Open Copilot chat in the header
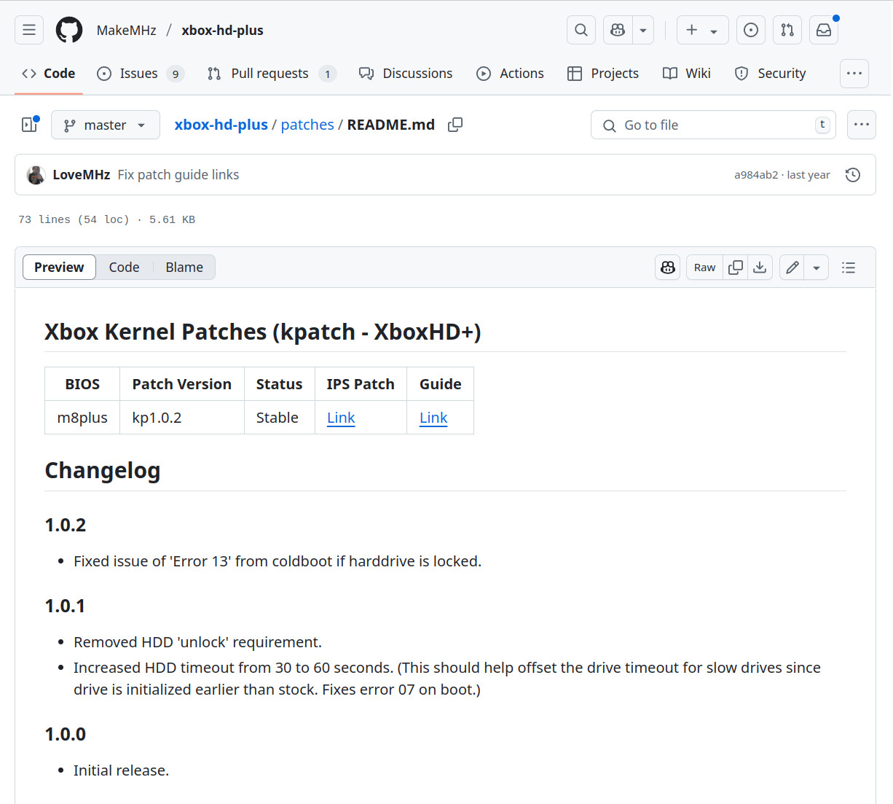Image resolution: width=893 pixels, height=804 pixels. [x=618, y=30]
